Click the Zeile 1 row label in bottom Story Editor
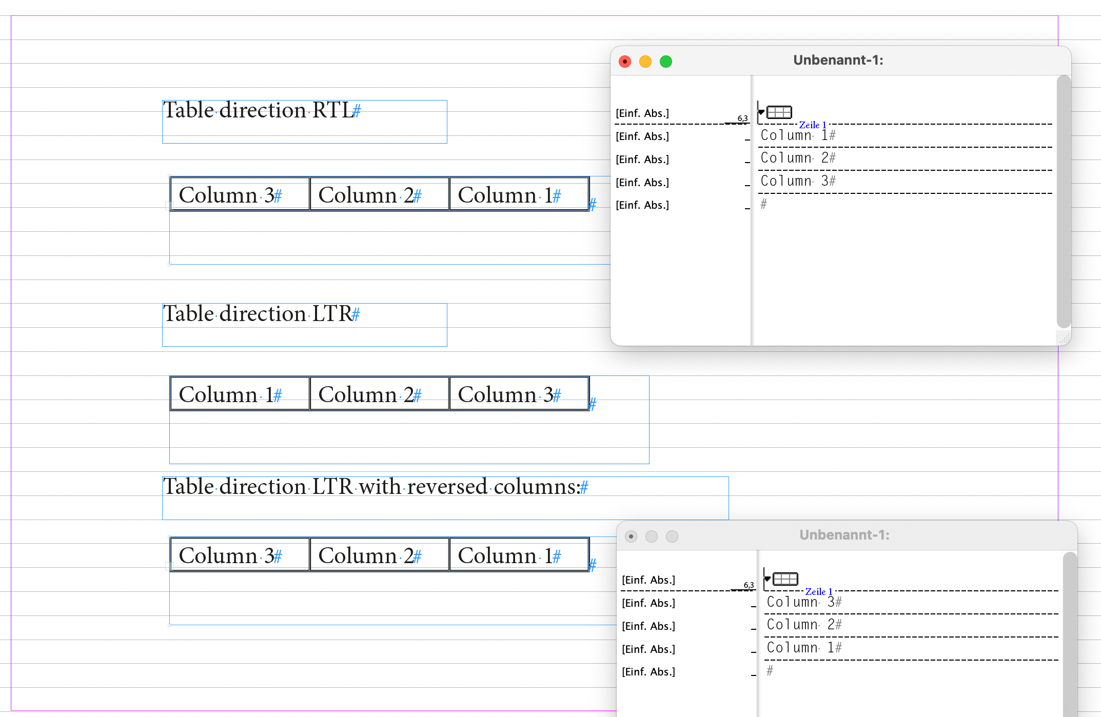 (818, 591)
